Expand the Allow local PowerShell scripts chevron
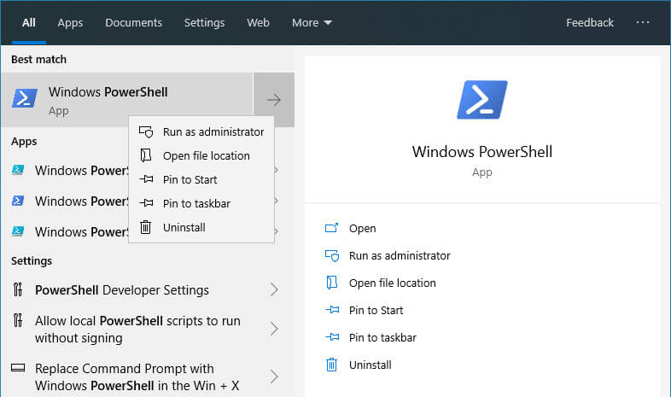 pyautogui.click(x=274, y=329)
